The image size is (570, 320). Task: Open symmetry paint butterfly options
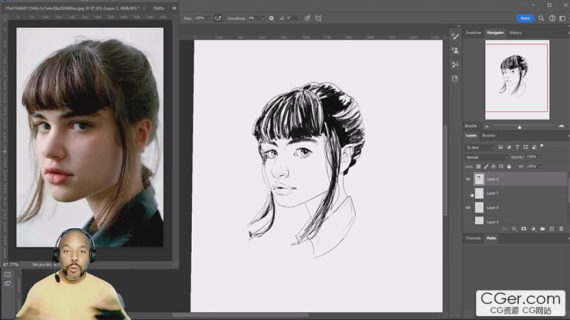coord(319,18)
